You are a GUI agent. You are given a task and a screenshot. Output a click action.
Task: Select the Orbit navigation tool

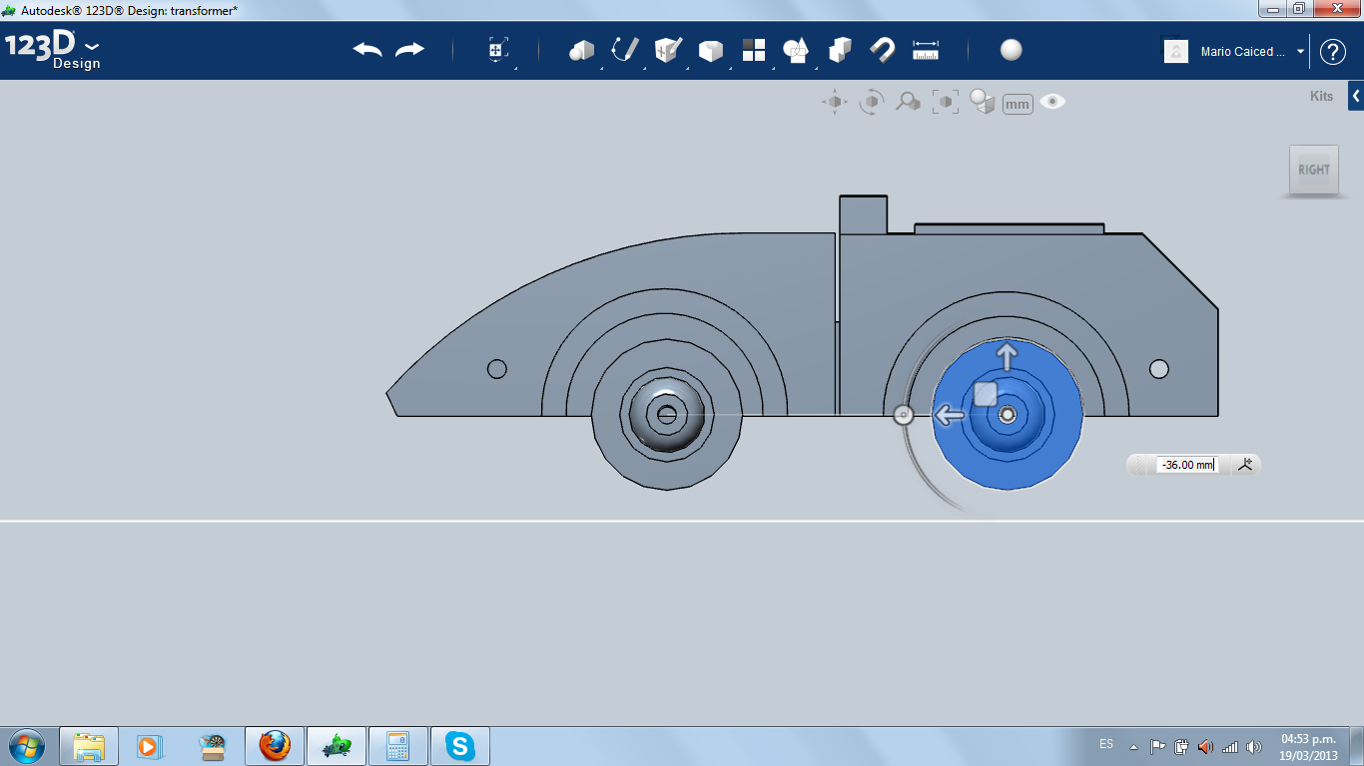(872, 102)
